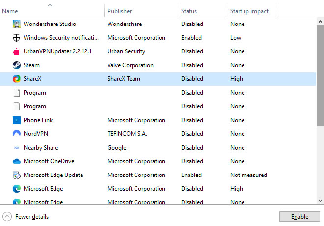
Task: Click the ShareX Team publisher cell
Action: (124, 79)
